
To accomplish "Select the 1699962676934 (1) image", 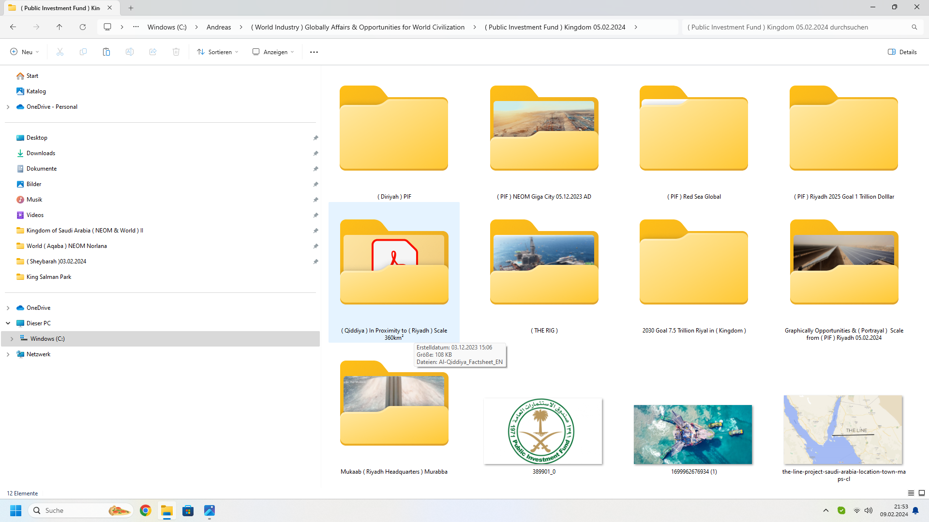I will pos(694,435).
